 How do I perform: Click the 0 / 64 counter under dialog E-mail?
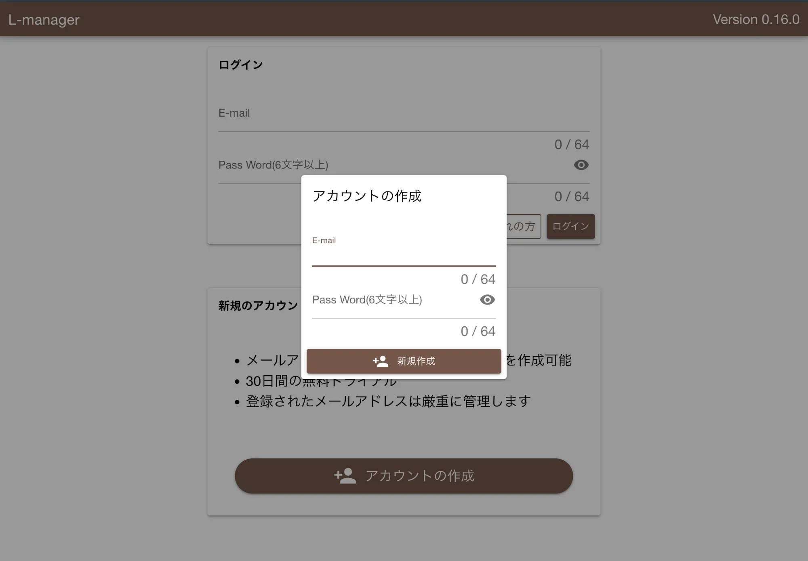[x=477, y=279]
